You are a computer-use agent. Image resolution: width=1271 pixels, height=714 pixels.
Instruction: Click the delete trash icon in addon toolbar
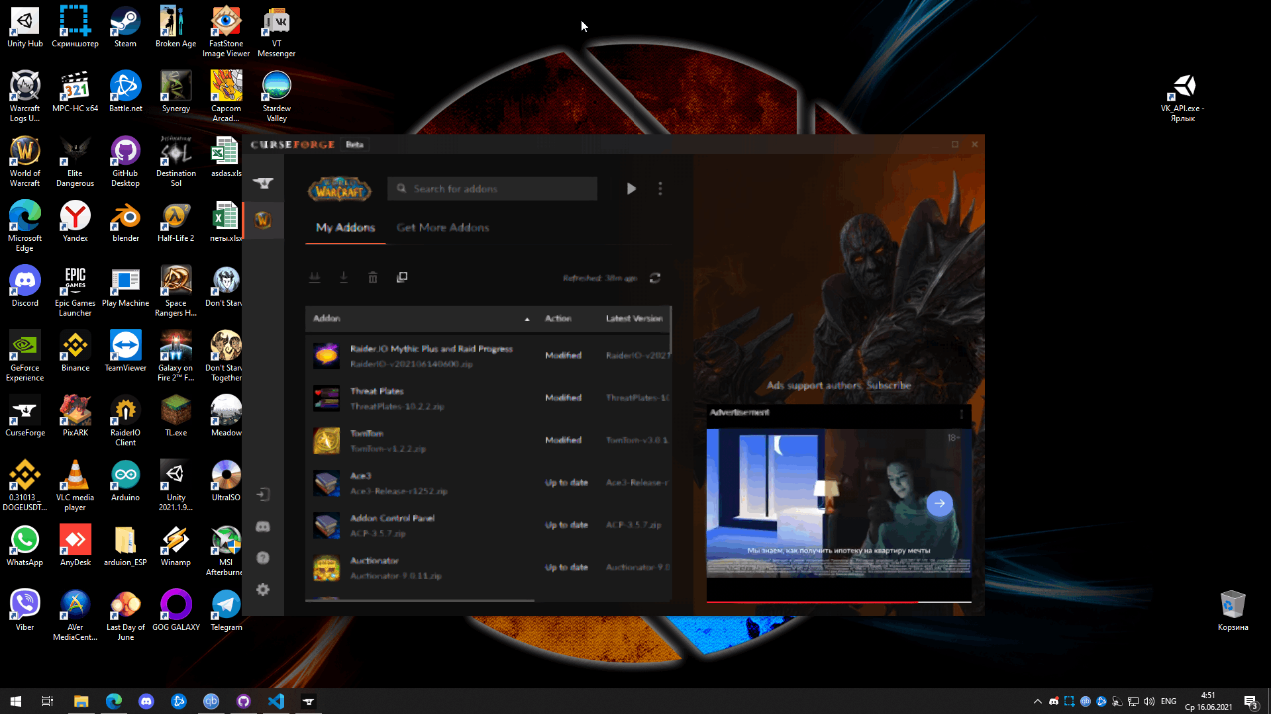(373, 277)
